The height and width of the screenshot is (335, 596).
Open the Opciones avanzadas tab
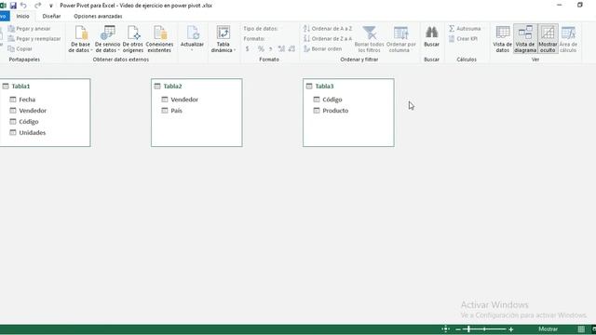click(98, 17)
